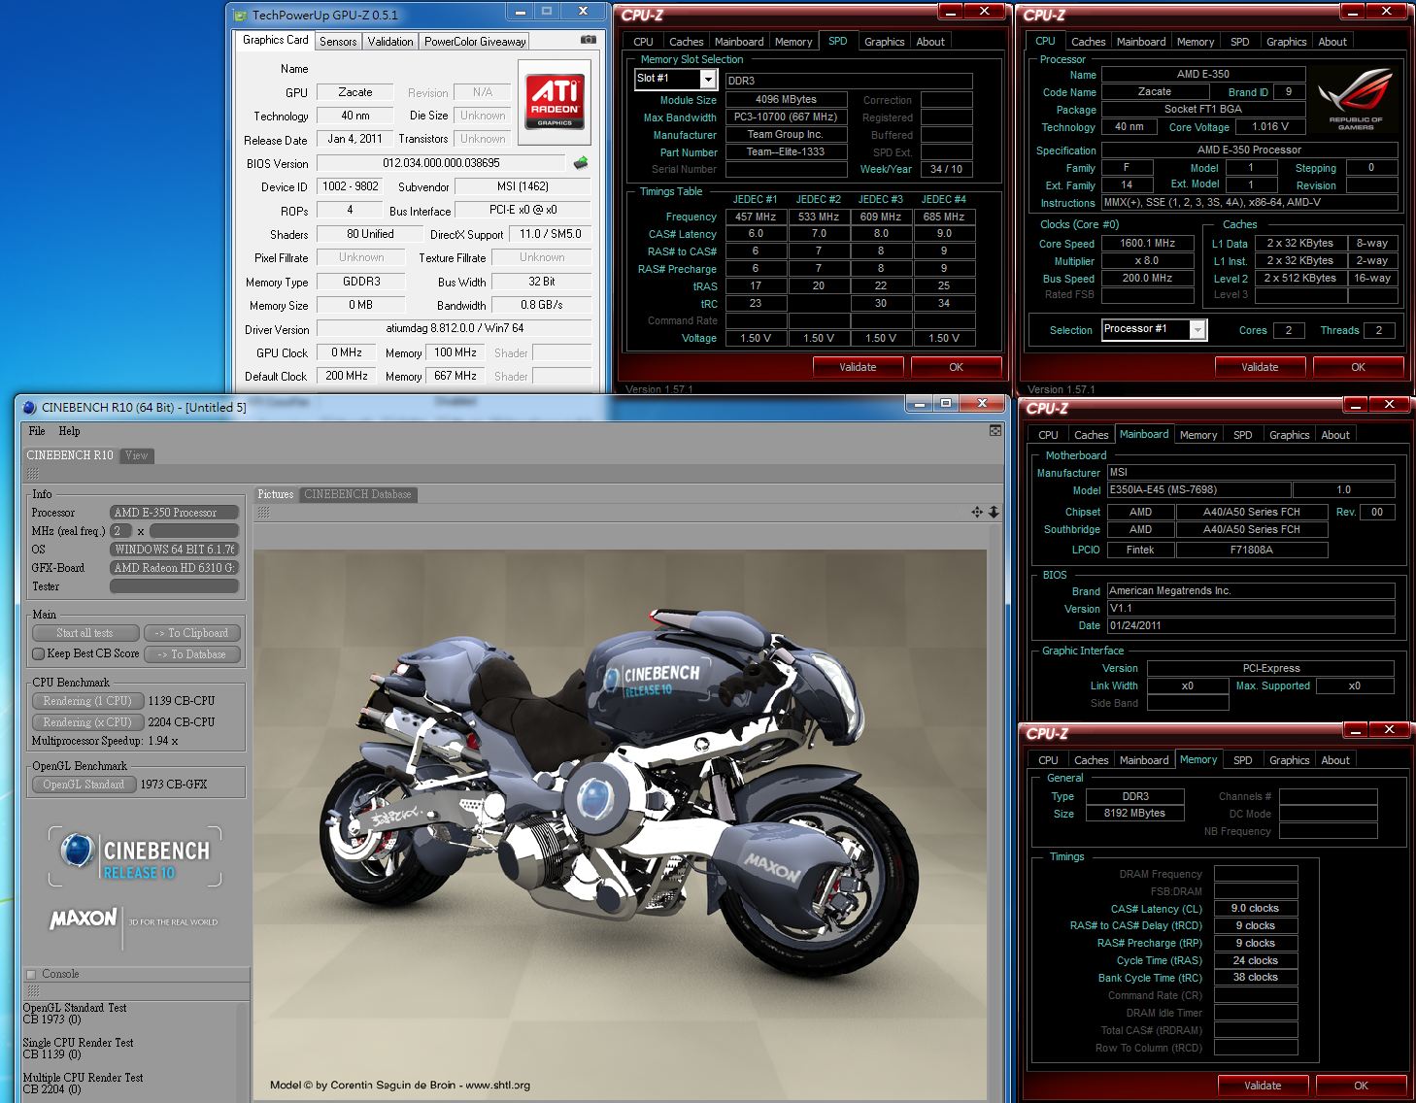Click the Core Speed value 1600.1 MHz
This screenshot has width=1416, height=1103.
[1147, 244]
